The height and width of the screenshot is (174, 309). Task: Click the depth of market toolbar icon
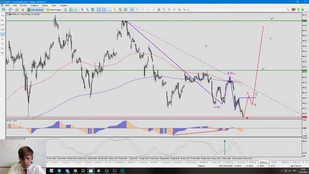coord(126,10)
